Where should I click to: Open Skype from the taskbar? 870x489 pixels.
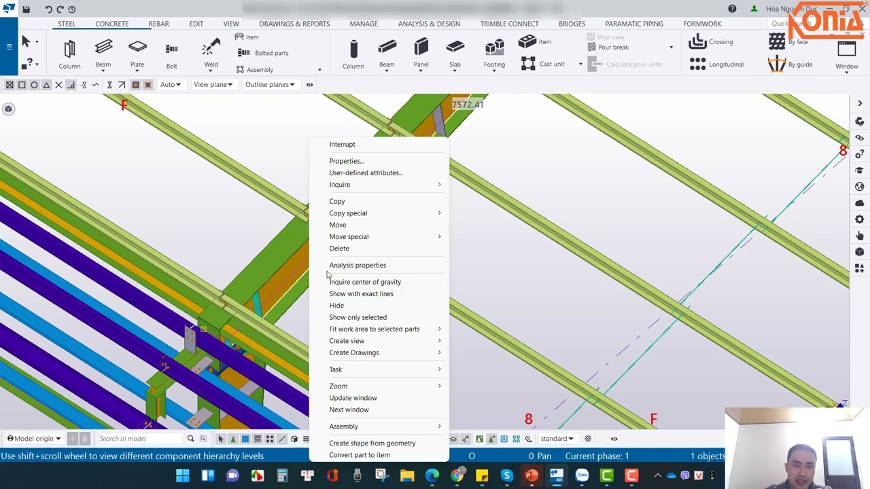pyautogui.click(x=506, y=475)
